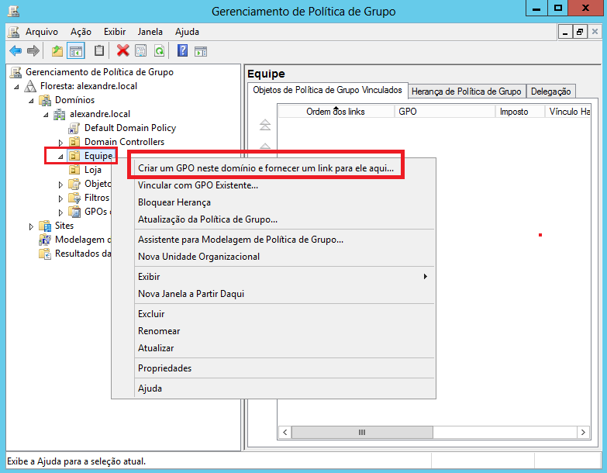Click the inner window restore button
Screen dimensions: 607x473
point(580,32)
